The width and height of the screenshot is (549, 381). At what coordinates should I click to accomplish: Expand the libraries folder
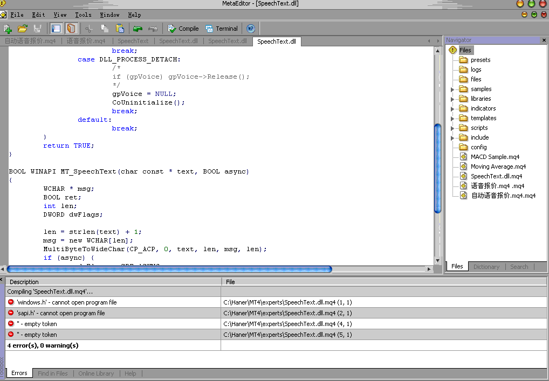[x=452, y=99]
